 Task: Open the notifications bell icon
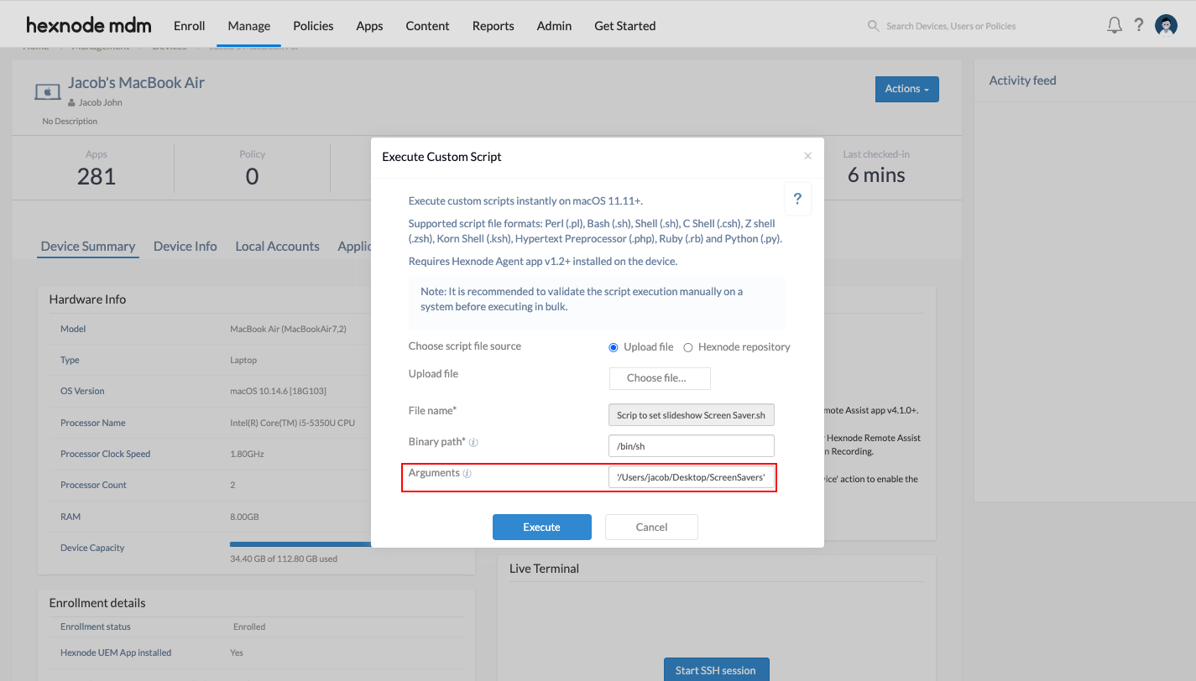coord(1115,25)
